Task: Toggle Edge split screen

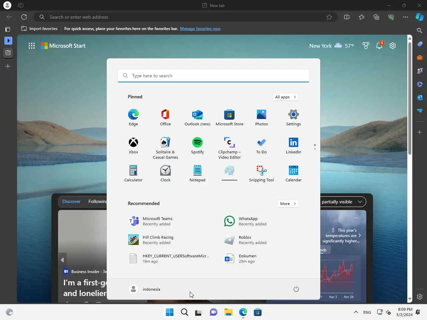Action: [x=347, y=17]
